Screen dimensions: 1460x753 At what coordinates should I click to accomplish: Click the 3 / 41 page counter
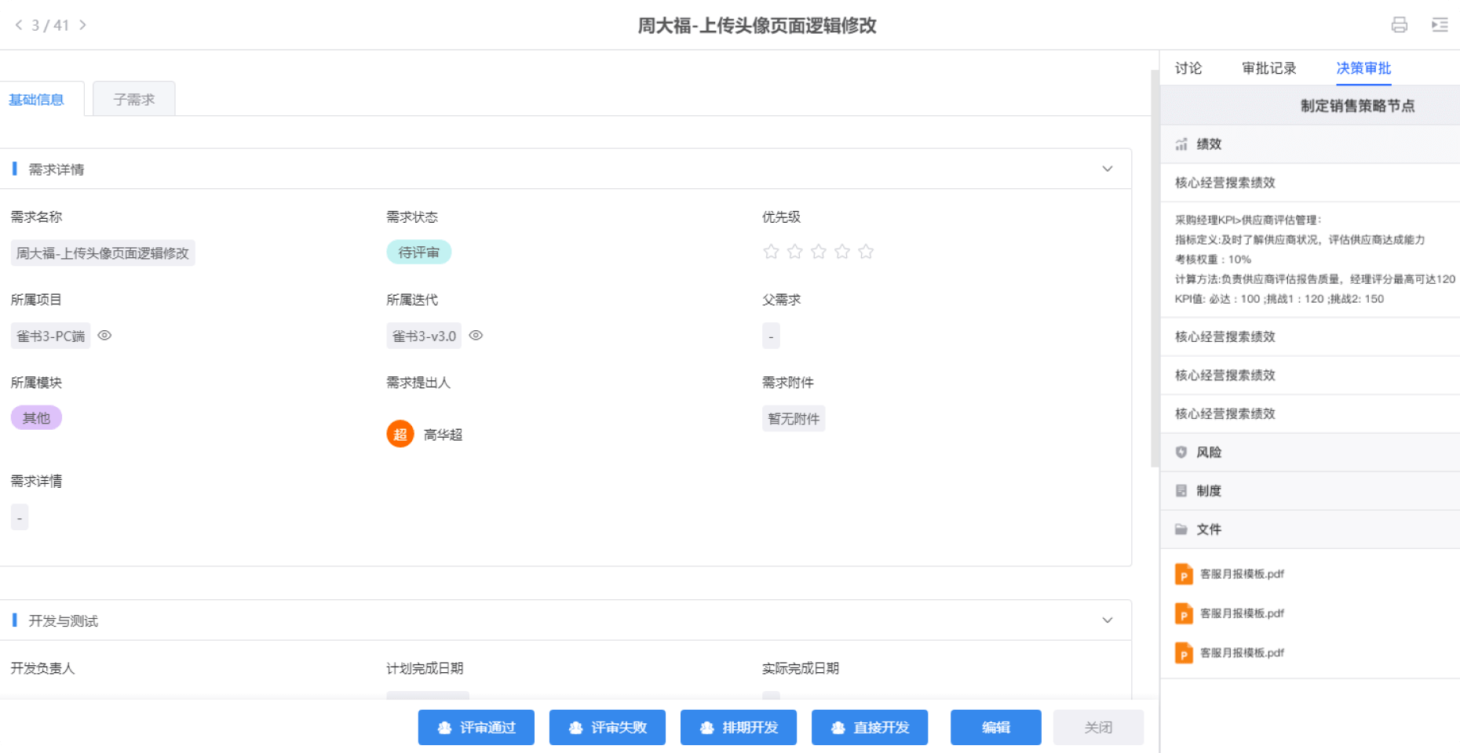50,25
